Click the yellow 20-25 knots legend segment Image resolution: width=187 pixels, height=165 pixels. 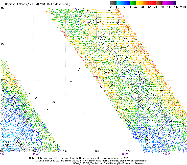[x=139, y=3]
